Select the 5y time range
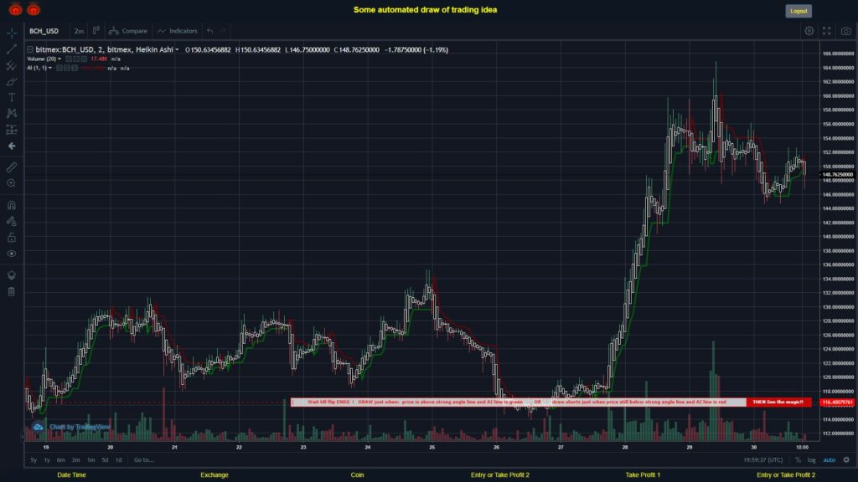Viewport: 858px width, 482px height. click(34, 460)
